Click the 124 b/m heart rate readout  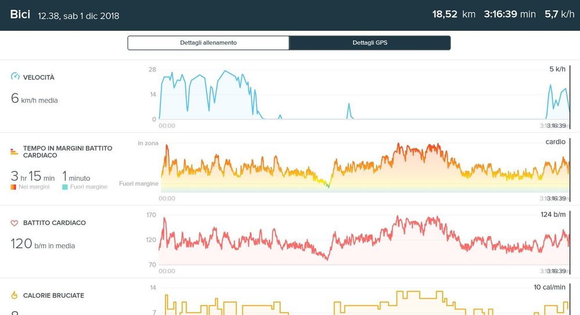[553, 215]
